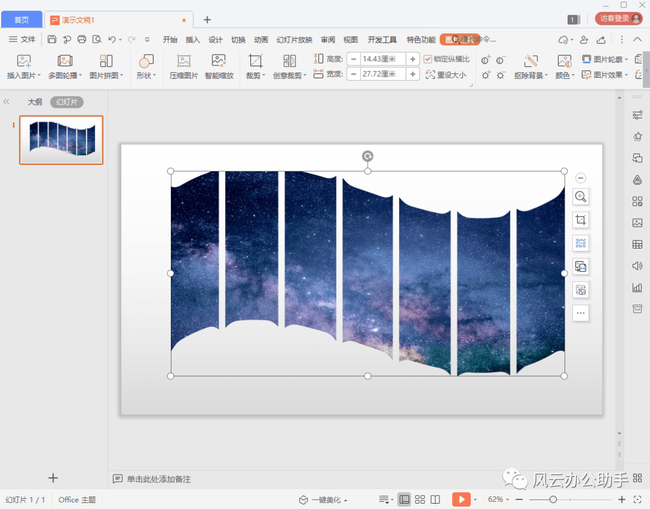Switch to the 动画 ribbon tab
The width and height of the screenshot is (650, 509).
pos(260,39)
